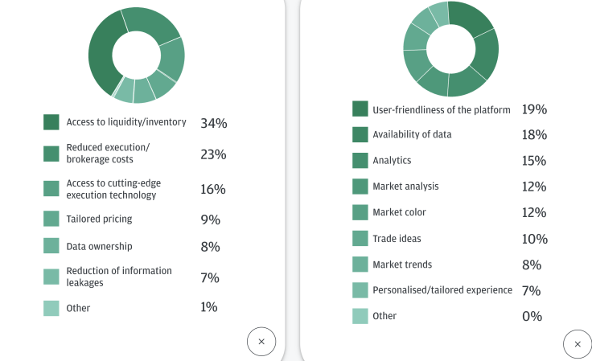This screenshot has height=361, width=592.
Task: Click the Reduction of information leakages label
Action: tap(119, 277)
